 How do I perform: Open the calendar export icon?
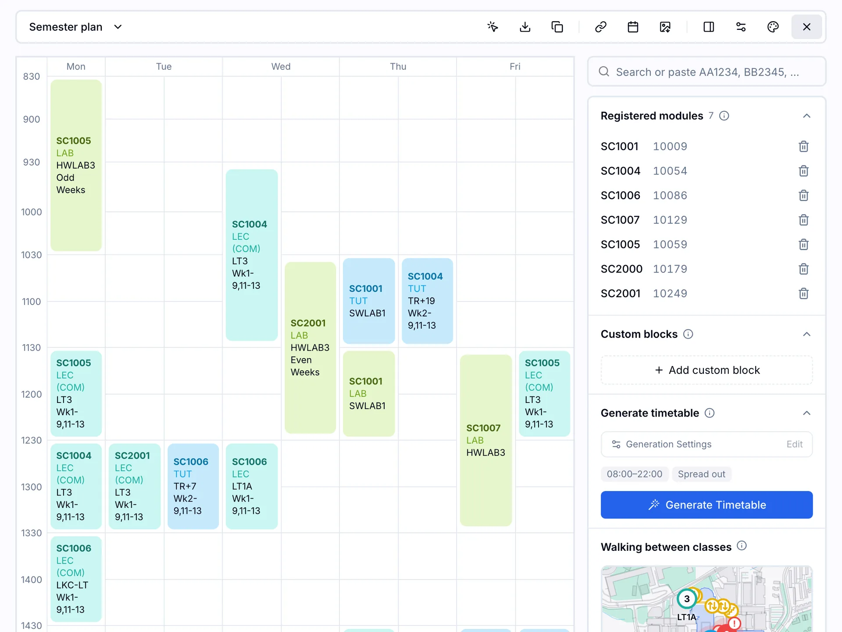(x=633, y=27)
